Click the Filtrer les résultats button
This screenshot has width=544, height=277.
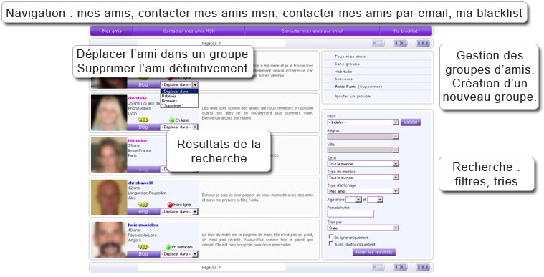coord(374,253)
